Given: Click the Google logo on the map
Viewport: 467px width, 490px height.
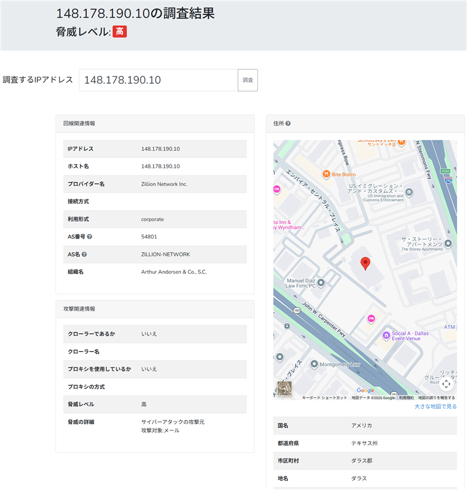Looking at the screenshot, I should pyautogui.click(x=365, y=390).
